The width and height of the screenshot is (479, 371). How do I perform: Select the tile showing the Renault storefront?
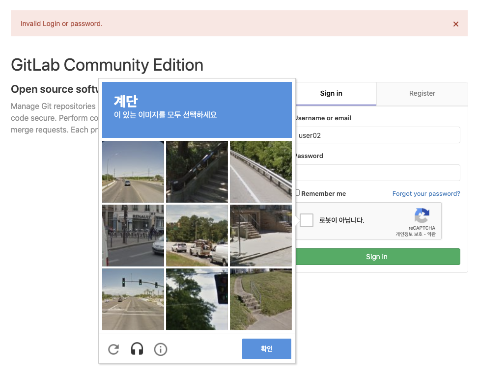pyautogui.click(x=133, y=236)
